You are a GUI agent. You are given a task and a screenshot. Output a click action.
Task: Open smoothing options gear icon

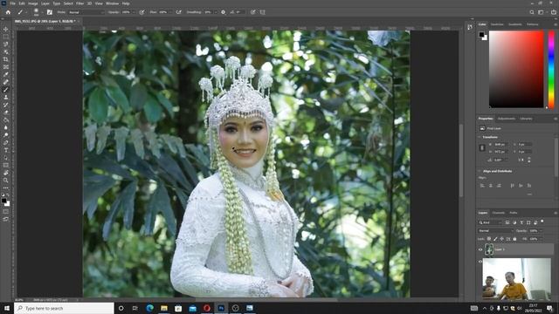224,12
